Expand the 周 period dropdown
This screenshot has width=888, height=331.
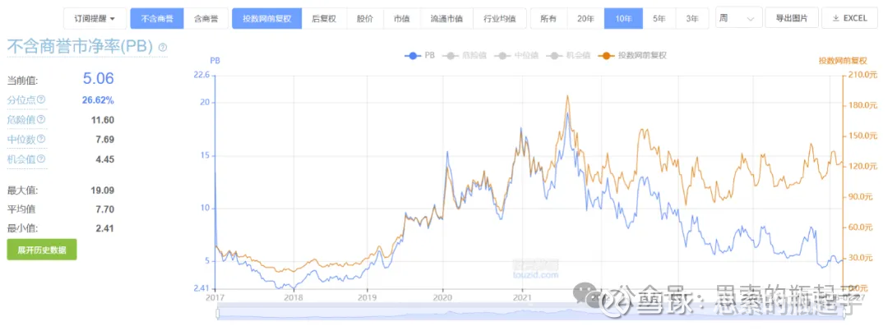738,17
